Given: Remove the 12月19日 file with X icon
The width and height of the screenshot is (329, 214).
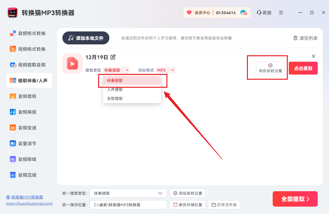Looking at the screenshot, I should 314,56.
